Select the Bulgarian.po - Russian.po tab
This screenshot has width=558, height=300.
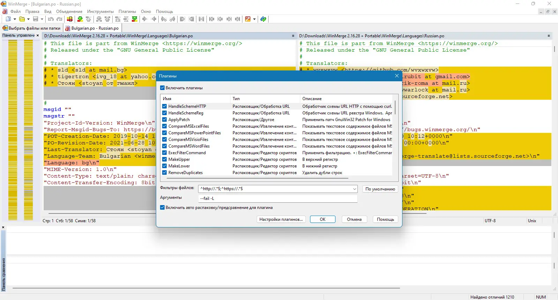pyautogui.click(x=92, y=28)
